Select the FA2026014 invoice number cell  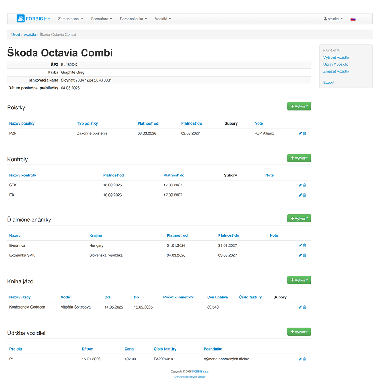point(163,359)
